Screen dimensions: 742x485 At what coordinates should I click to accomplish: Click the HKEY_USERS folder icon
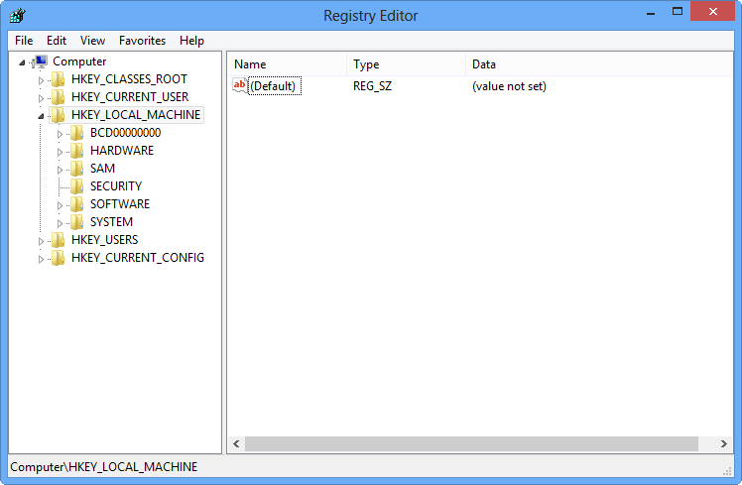59,240
